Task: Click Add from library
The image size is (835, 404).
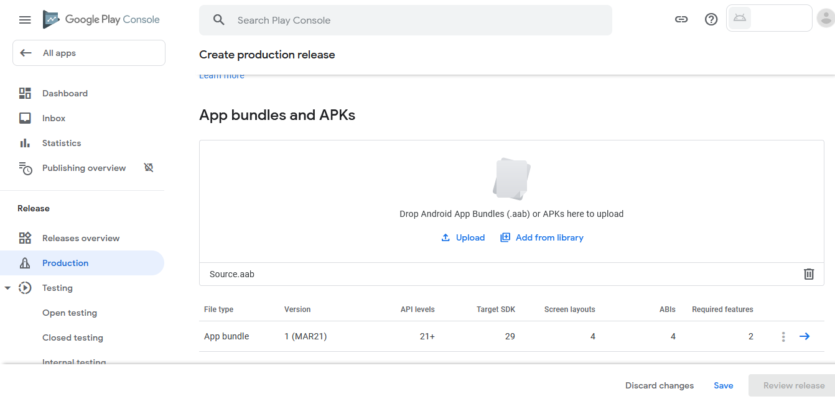Action: pos(542,237)
